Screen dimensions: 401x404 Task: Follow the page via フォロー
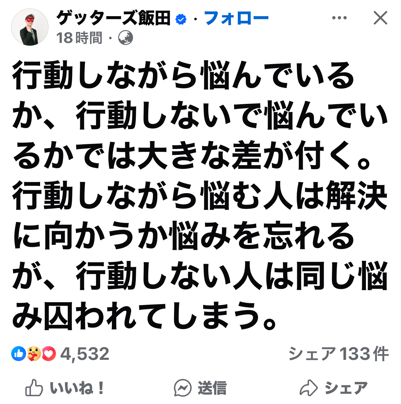coord(236,18)
